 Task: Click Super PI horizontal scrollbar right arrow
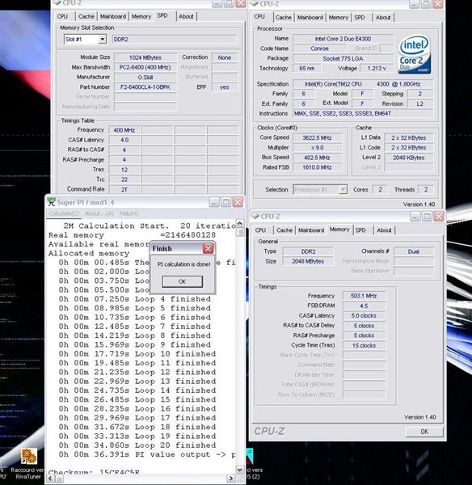[230, 479]
